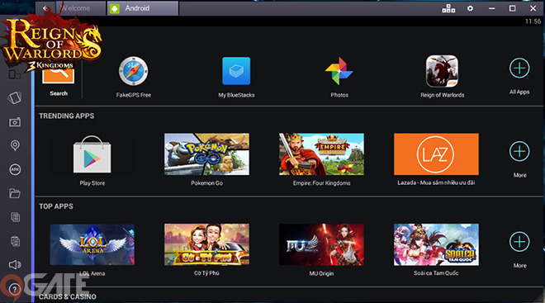Open All Apps plus button
The height and width of the screenshot is (303, 545).
click(519, 68)
